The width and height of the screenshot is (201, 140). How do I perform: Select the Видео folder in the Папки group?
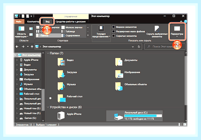tap(66, 62)
